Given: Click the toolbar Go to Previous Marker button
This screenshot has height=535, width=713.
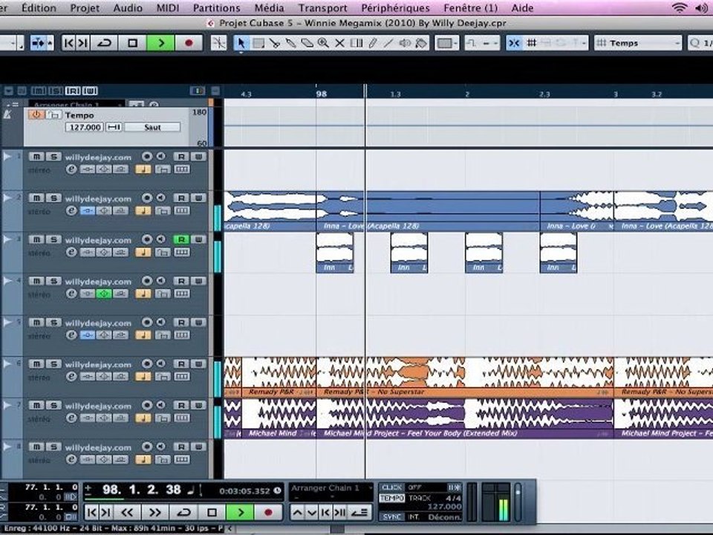Looking at the screenshot, I should pos(68,43).
